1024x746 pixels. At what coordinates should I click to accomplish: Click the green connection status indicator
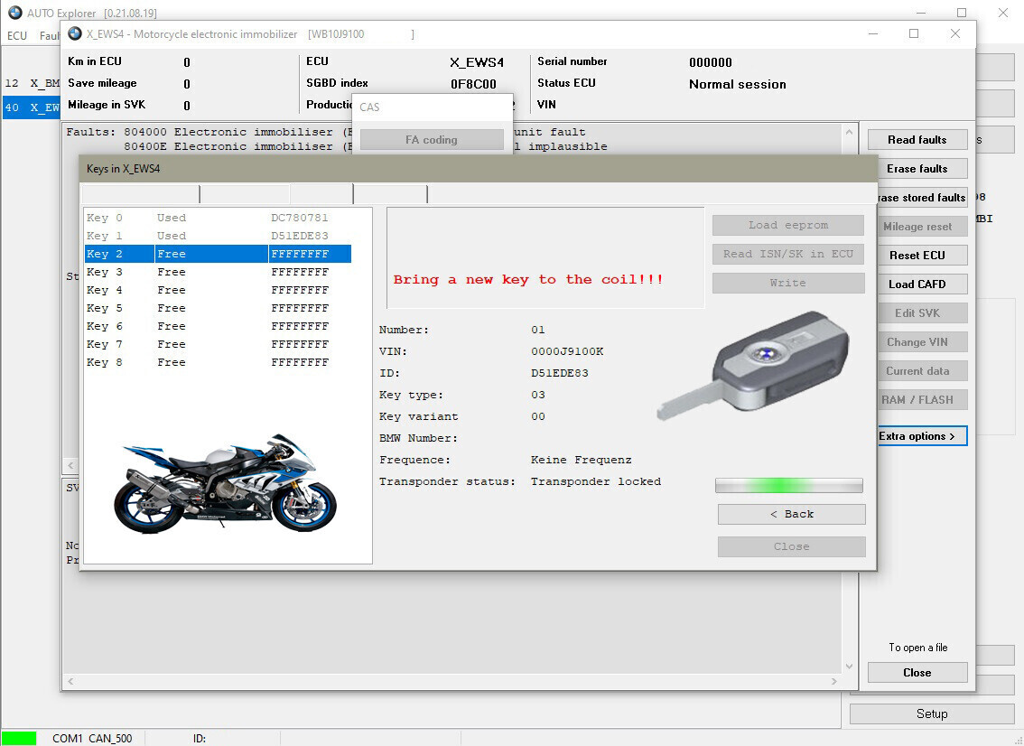coord(19,738)
